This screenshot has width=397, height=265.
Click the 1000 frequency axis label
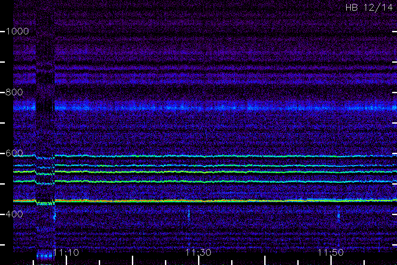click(x=17, y=31)
